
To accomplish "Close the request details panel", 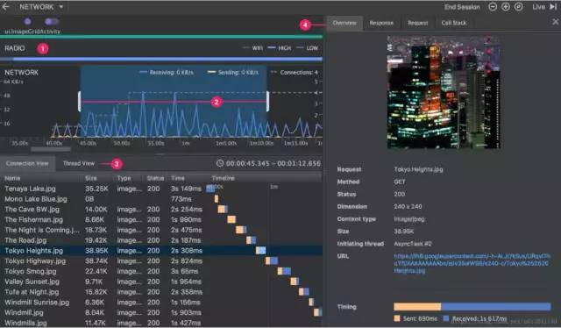I will [x=555, y=22].
